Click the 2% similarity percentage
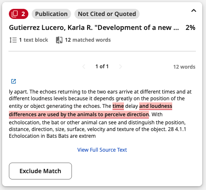Screen dimensions: 206x190 [190, 27]
